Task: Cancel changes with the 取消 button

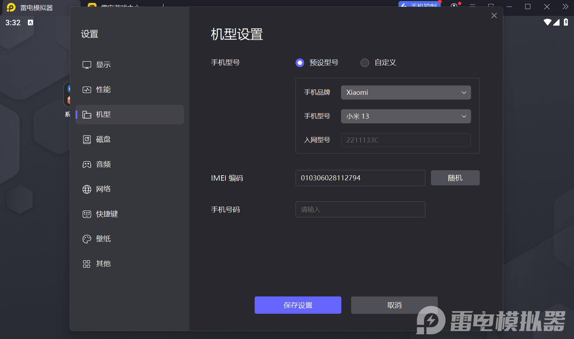Action: pyautogui.click(x=394, y=305)
